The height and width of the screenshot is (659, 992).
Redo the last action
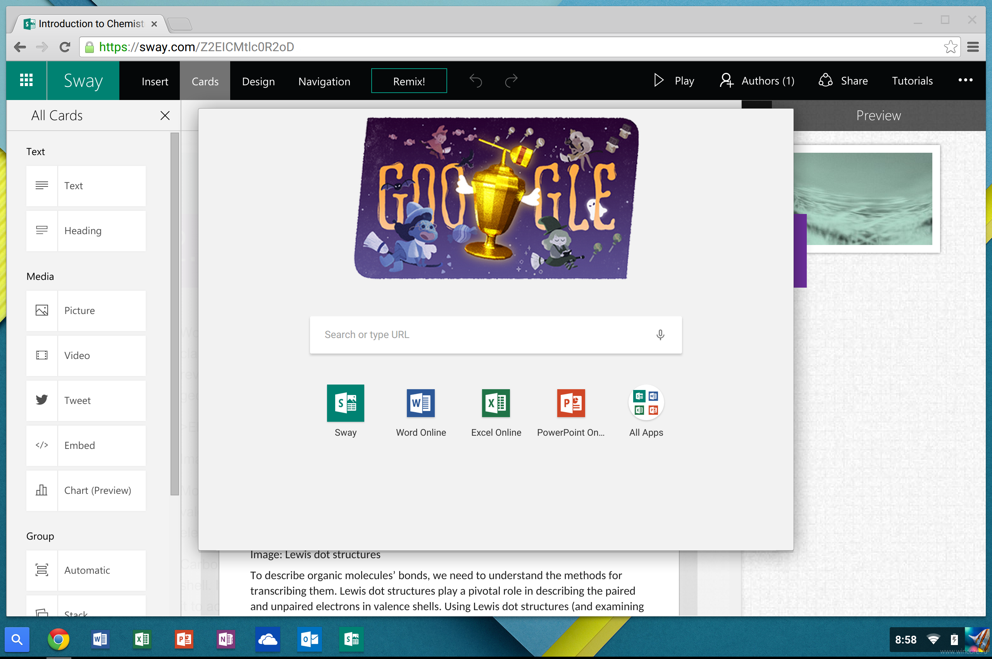coord(511,80)
